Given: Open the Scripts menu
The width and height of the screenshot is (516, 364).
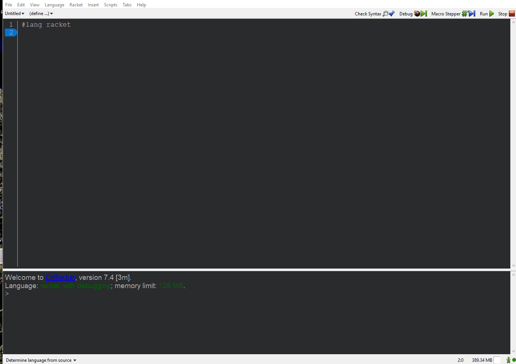Looking at the screenshot, I should [x=110, y=5].
